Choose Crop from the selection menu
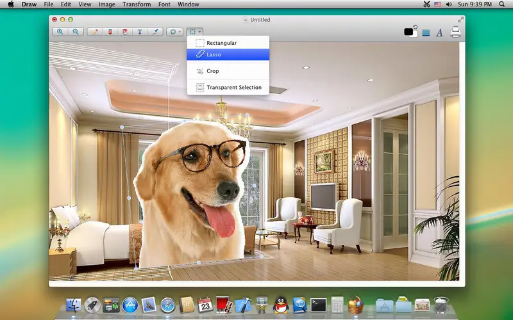 [x=228, y=71]
